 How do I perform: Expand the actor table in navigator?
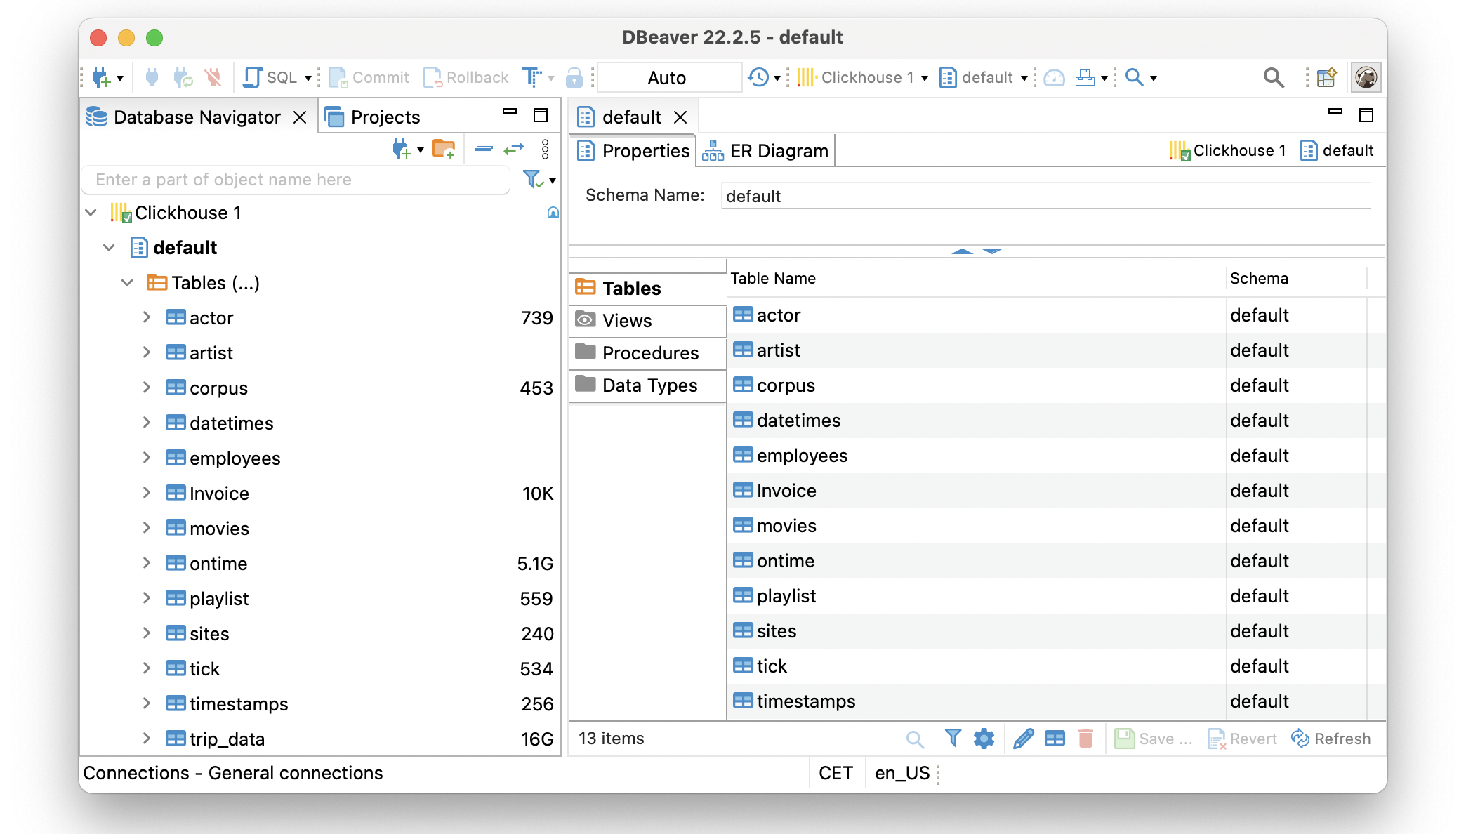pyautogui.click(x=146, y=317)
